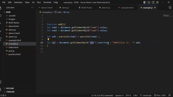Open the Search icon in activity bar
This screenshot has width=173, height=97.
click(x=1, y=16)
